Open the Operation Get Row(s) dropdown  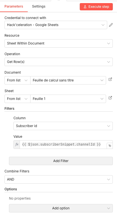pos(59,62)
